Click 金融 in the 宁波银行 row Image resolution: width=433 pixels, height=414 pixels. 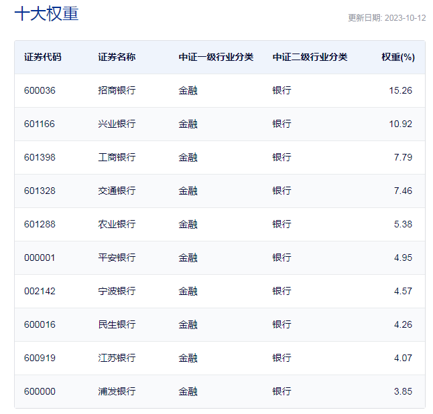[188, 291]
